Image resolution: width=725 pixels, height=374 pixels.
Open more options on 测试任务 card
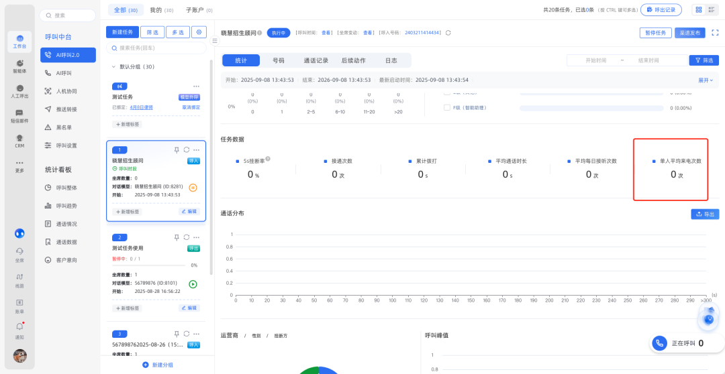tap(196, 86)
